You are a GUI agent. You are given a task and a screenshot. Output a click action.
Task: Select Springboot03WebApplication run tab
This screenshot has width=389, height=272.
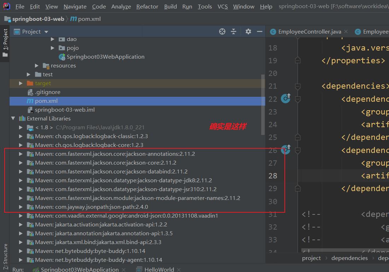[x=79, y=269]
